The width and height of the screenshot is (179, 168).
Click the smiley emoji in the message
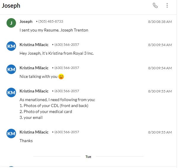point(61,76)
